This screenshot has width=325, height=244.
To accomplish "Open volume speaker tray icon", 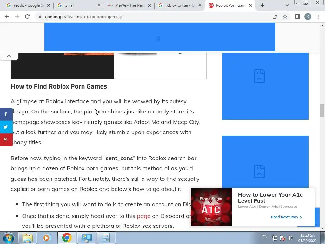I will click(x=290, y=238).
